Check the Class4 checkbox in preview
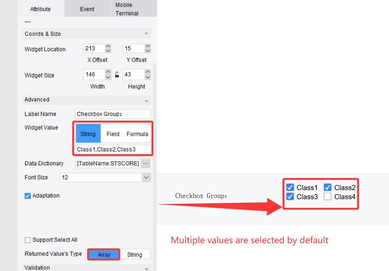Screen dimensions: 389x271 [x=327, y=196]
